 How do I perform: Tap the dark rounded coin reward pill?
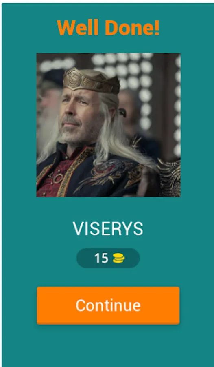(x=108, y=258)
